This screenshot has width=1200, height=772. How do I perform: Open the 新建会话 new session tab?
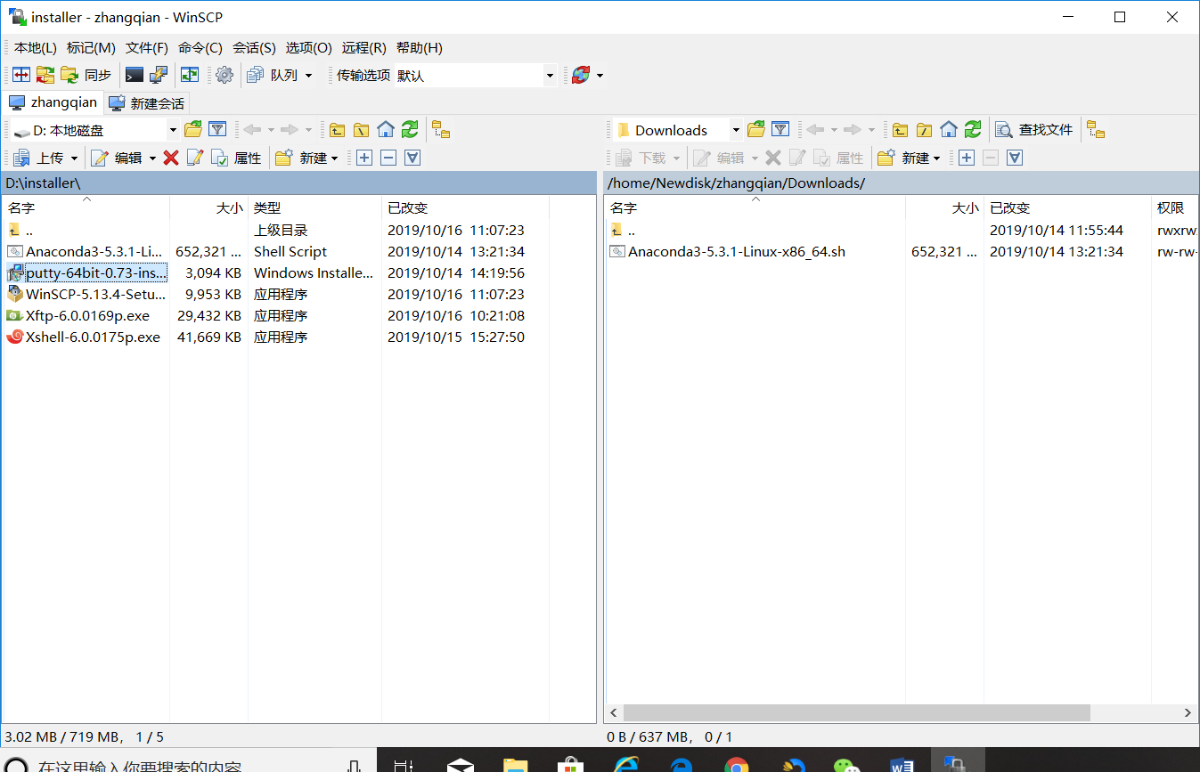(147, 103)
